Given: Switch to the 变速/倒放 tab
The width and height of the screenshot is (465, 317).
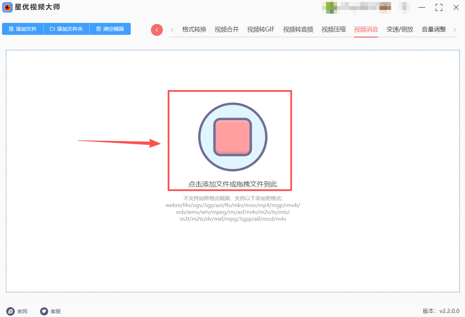Looking at the screenshot, I should click(x=400, y=29).
